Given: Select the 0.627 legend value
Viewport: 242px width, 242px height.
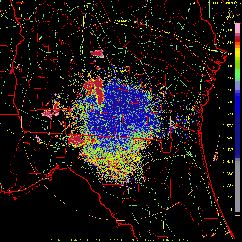Looking at the screenshot, I should point(228,114).
